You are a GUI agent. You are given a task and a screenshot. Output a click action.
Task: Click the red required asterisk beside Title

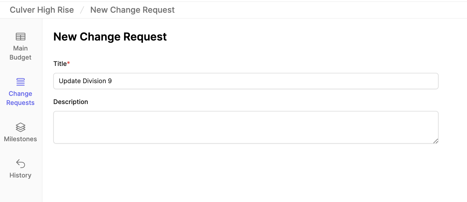pyautogui.click(x=68, y=64)
